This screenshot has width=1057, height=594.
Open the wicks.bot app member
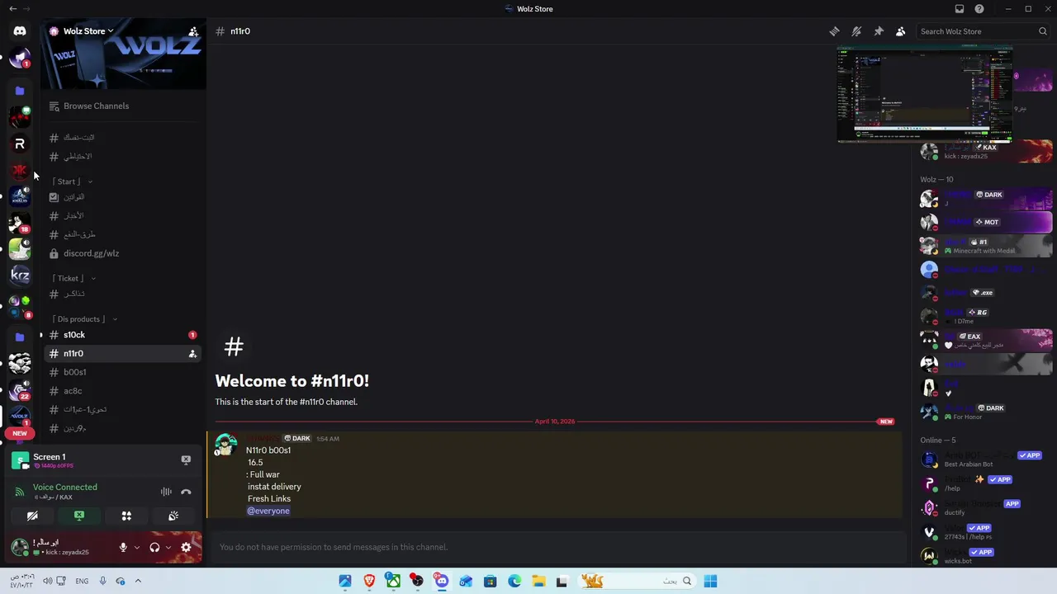(x=987, y=556)
